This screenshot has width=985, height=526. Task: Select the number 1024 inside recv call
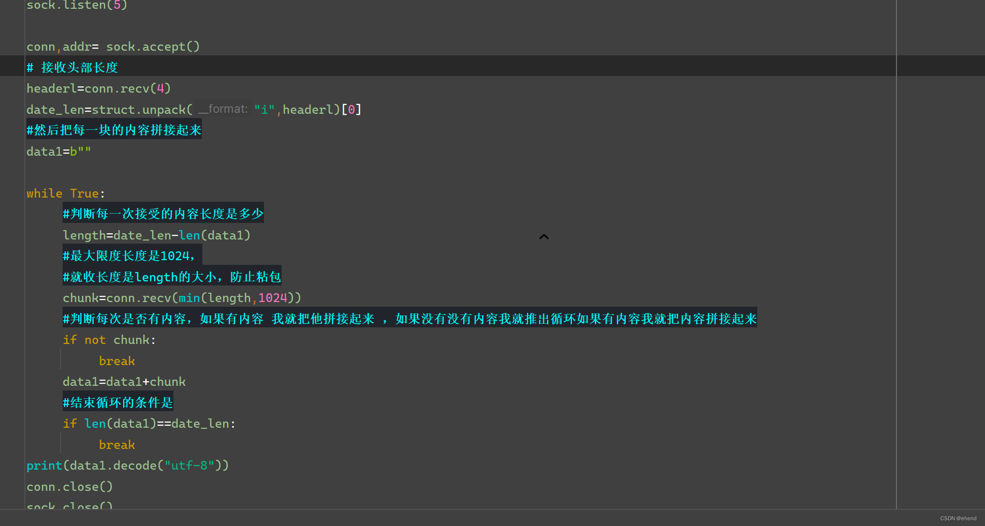pyautogui.click(x=273, y=298)
